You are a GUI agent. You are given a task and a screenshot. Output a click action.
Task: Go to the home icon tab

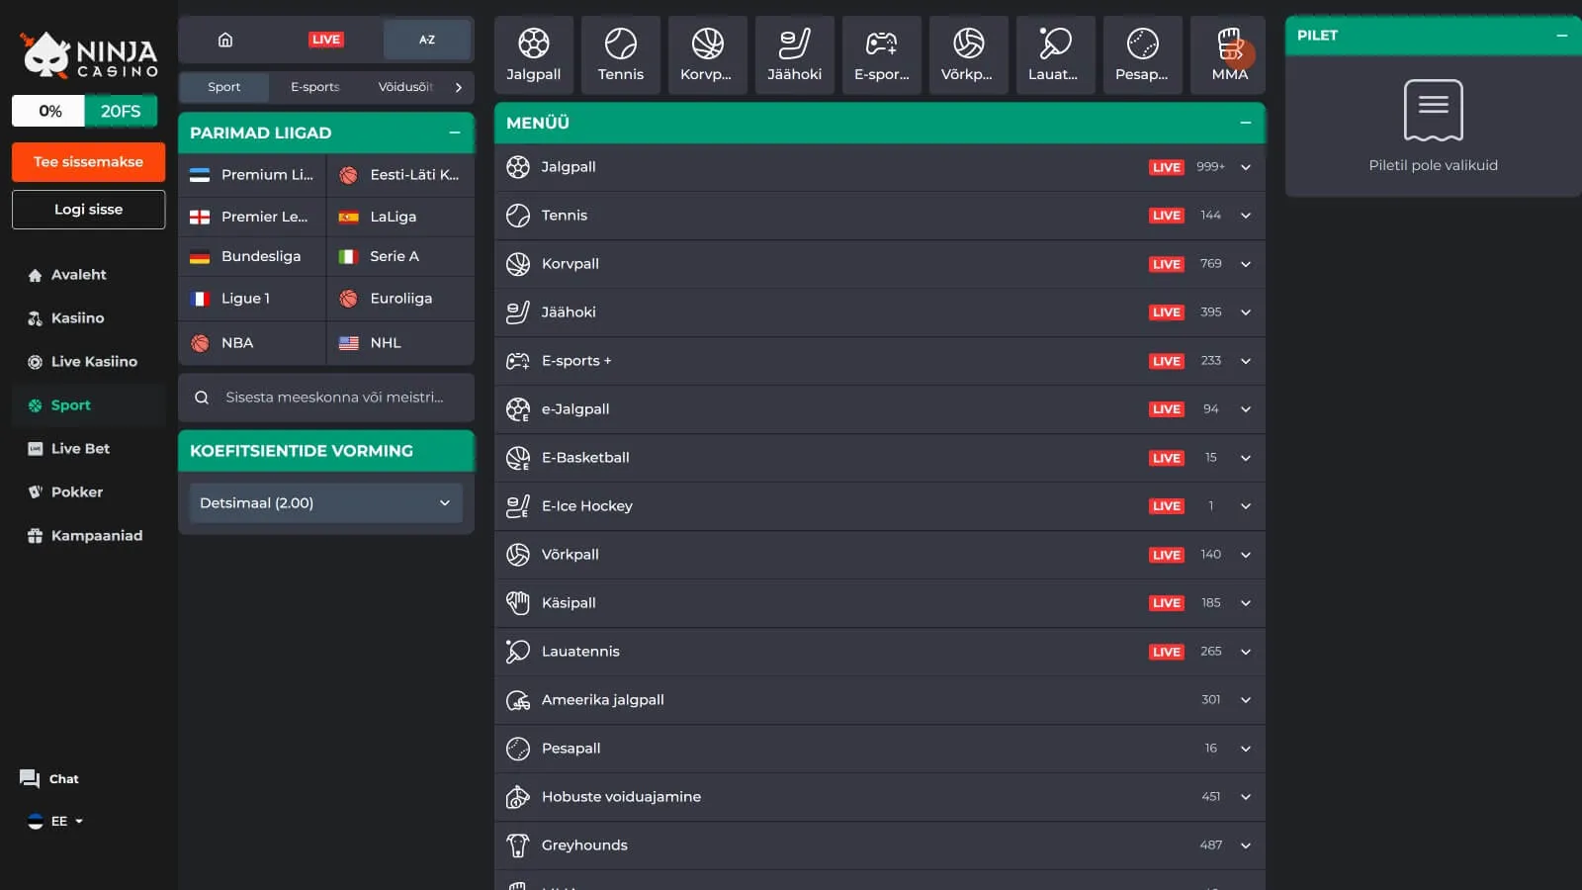225,40
